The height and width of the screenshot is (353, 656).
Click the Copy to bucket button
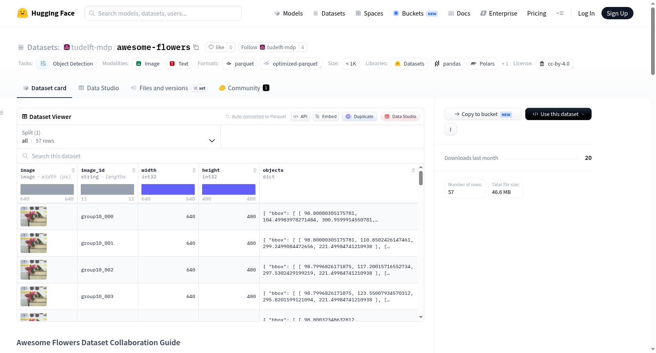[483, 114]
